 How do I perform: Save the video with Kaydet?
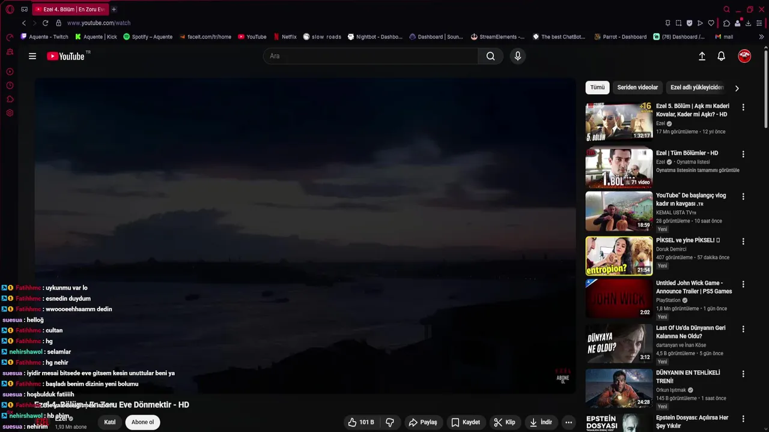pyautogui.click(x=466, y=422)
